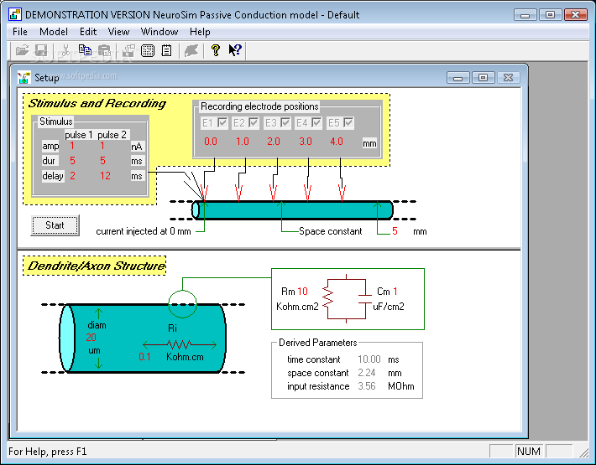596x465 pixels.
Task: Click the Rm Cm circuit diagram
Action: 347,299
